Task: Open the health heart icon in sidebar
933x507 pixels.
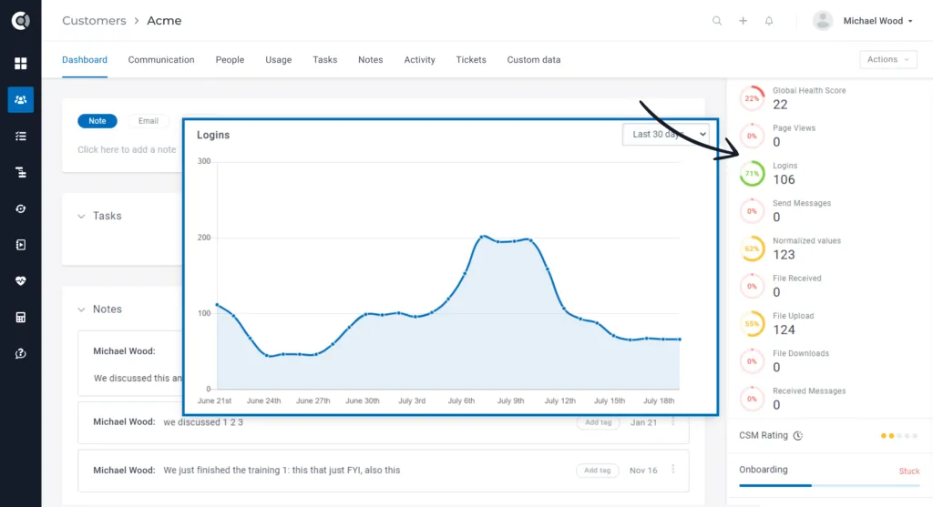Action: click(20, 281)
